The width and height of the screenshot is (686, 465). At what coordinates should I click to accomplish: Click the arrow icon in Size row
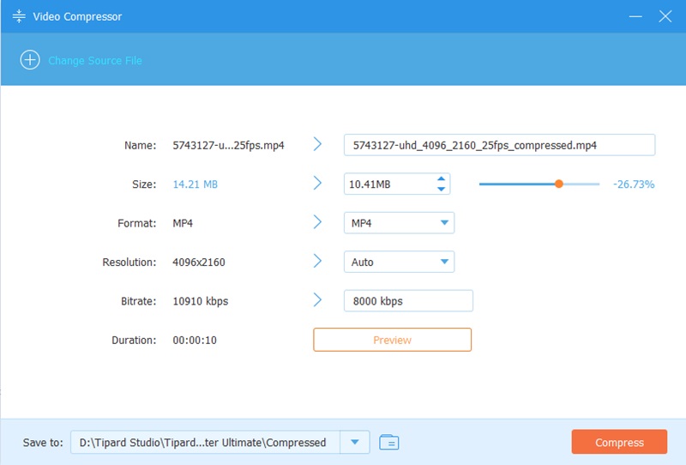(317, 183)
